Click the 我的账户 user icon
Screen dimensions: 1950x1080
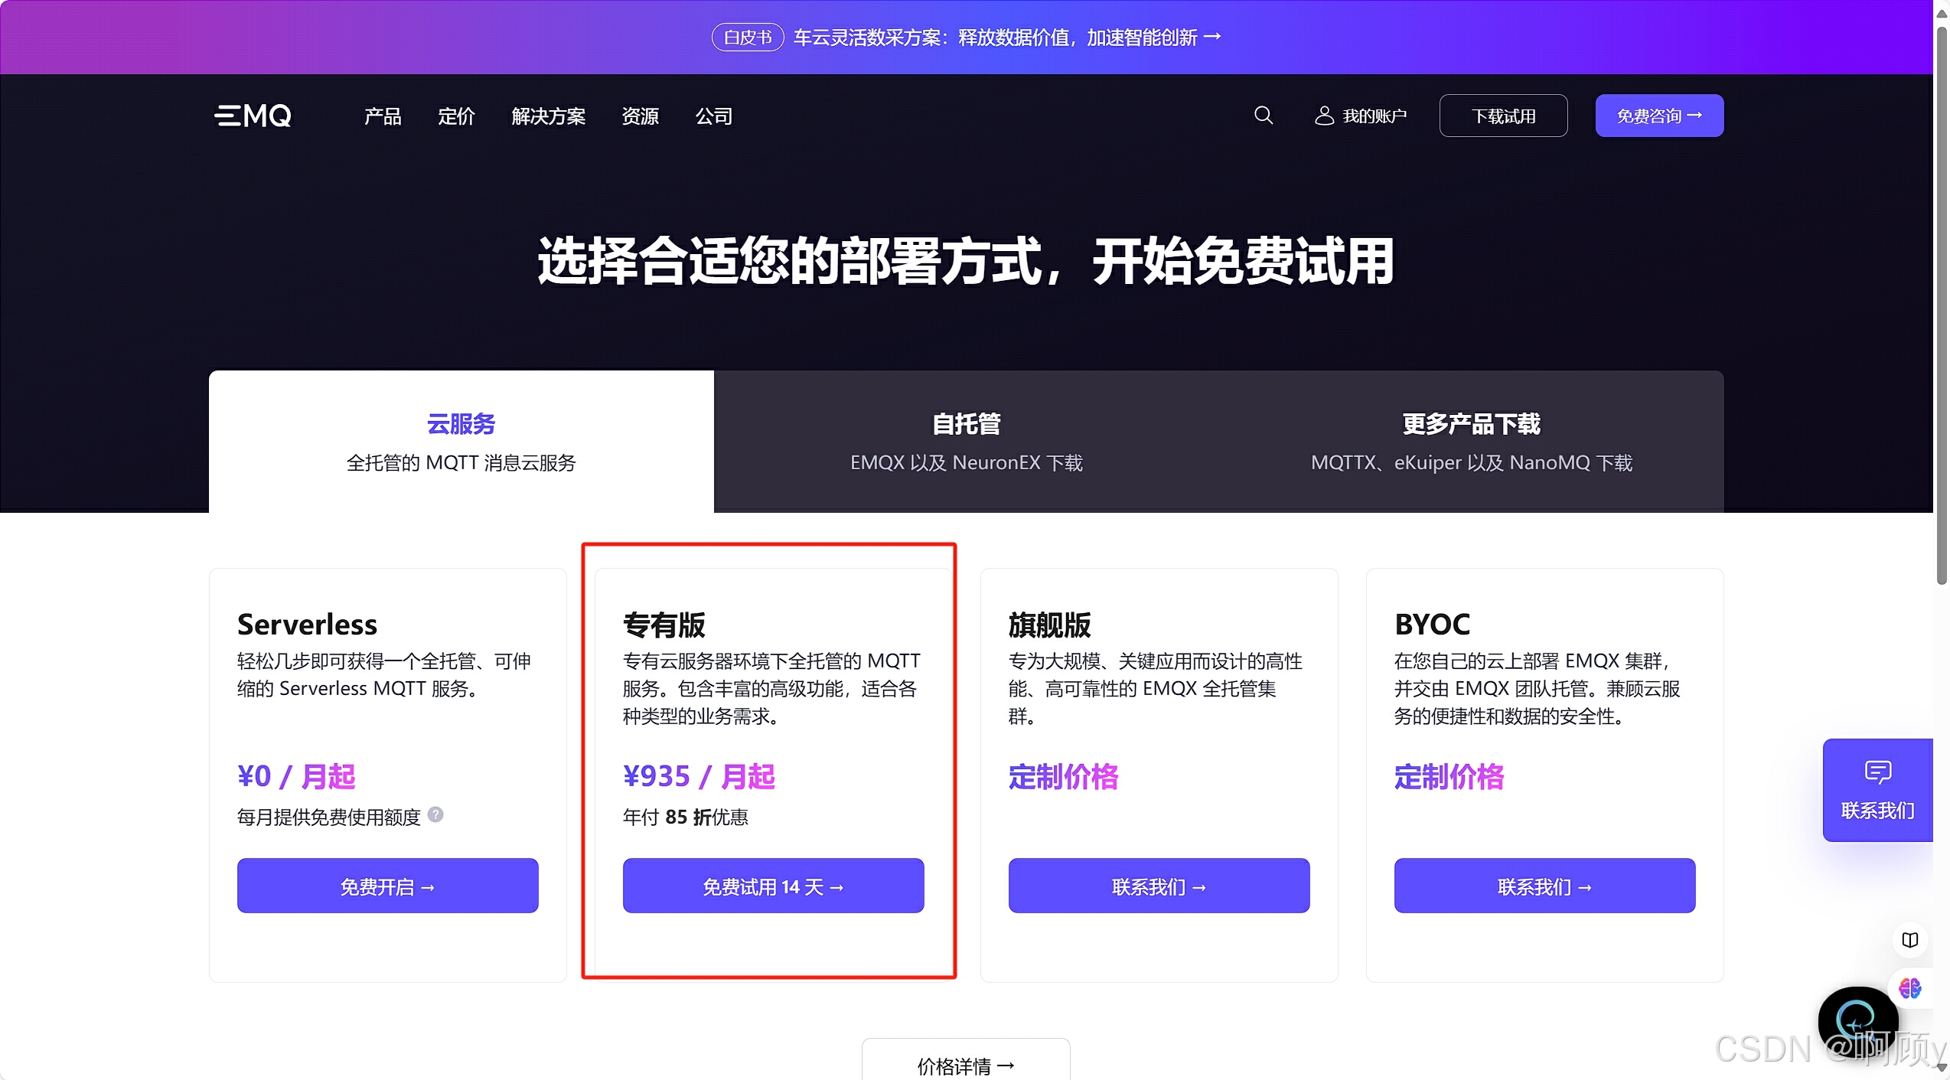click(x=1324, y=116)
